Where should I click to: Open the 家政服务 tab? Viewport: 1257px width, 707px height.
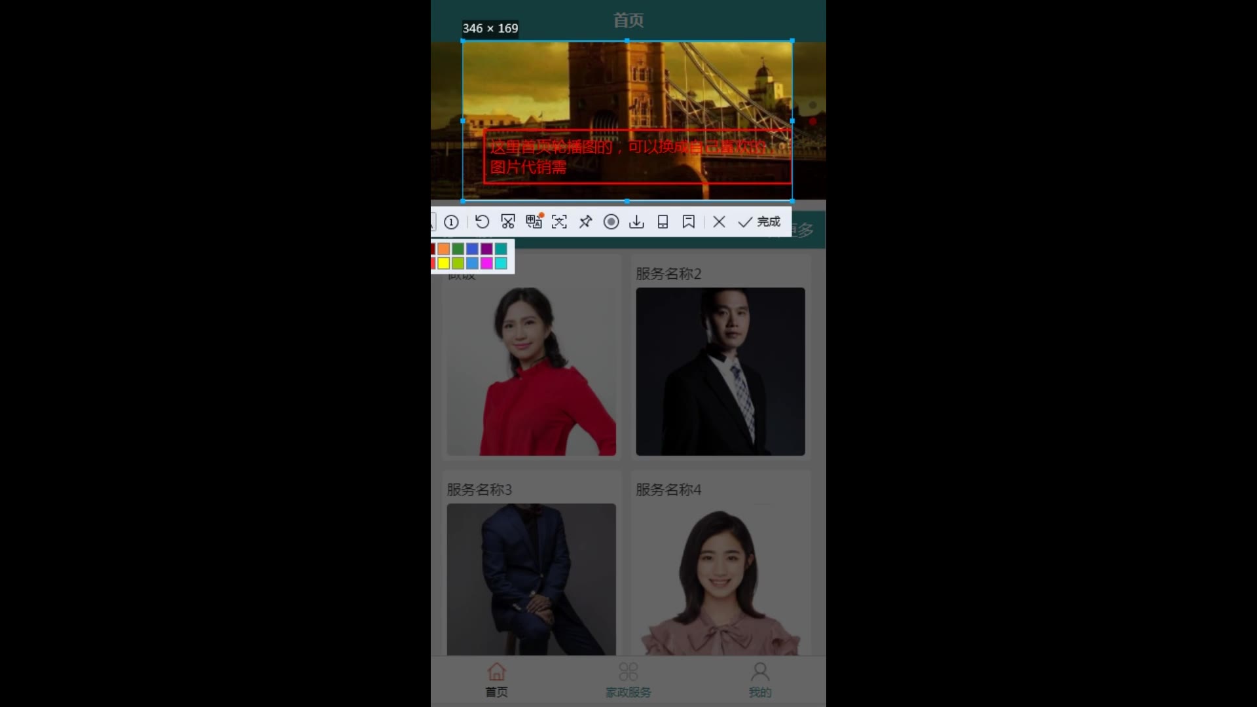(x=628, y=680)
